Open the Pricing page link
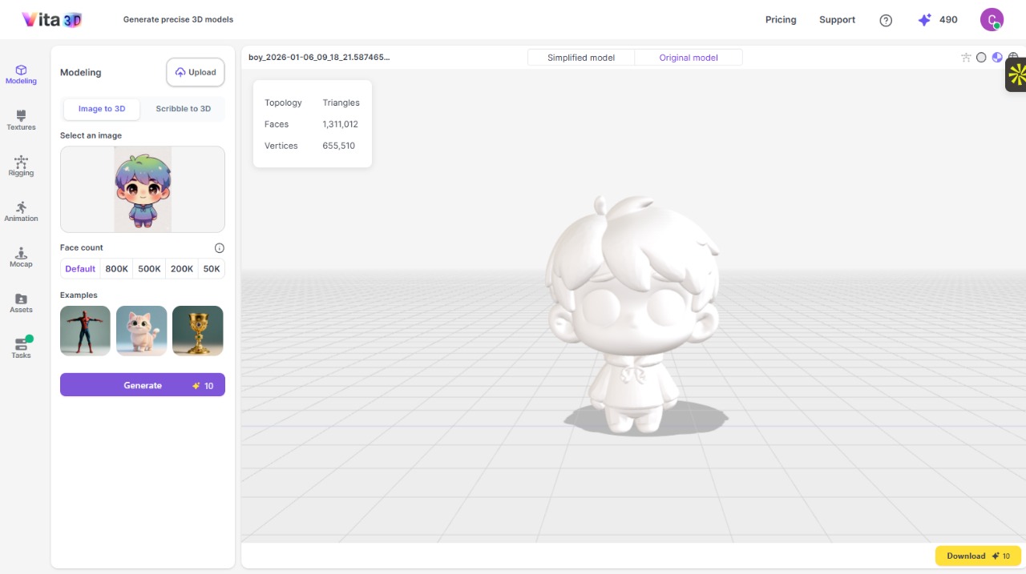The image size is (1026, 574). tap(781, 20)
